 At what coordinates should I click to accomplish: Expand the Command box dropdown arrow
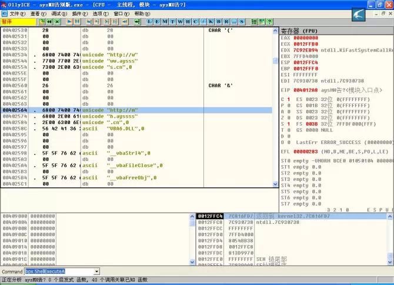tap(96, 271)
